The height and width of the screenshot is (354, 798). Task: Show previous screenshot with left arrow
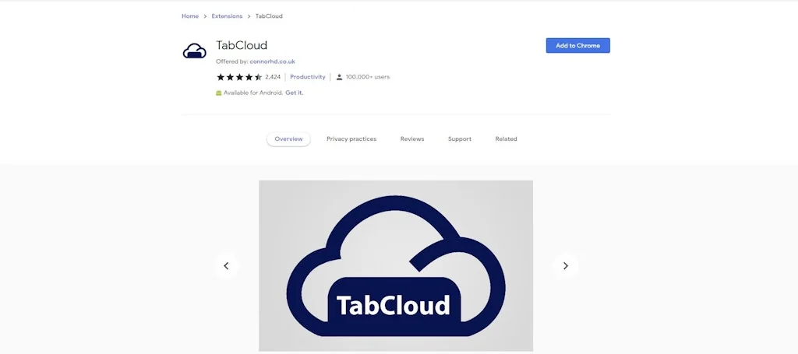pyautogui.click(x=227, y=265)
